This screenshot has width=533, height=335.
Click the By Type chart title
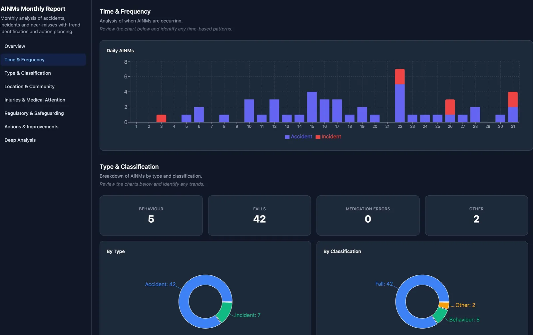point(116,251)
